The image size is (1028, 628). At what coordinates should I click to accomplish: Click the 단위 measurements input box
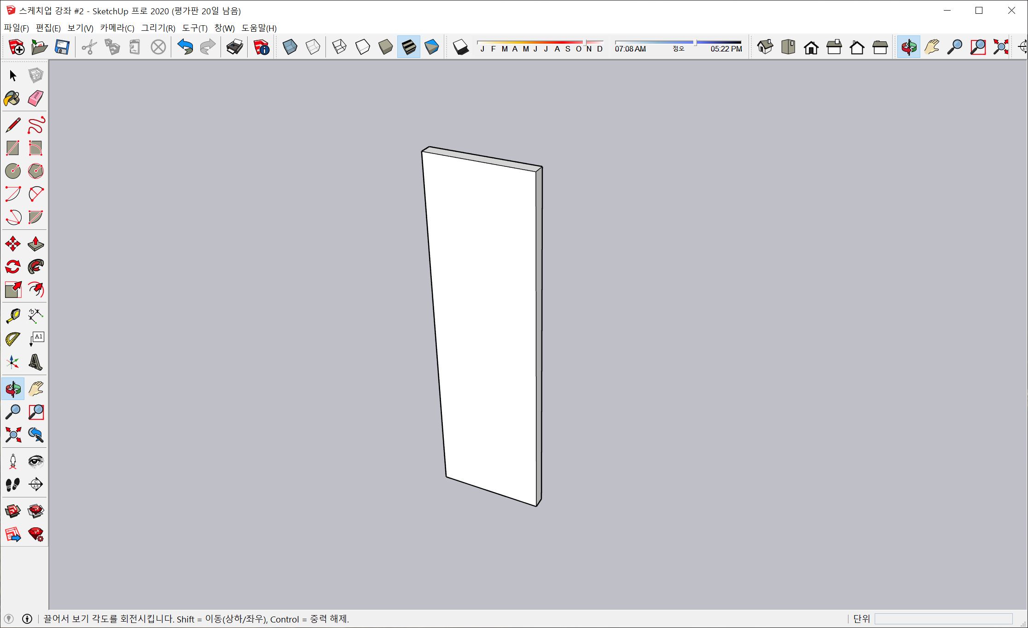coord(943,619)
